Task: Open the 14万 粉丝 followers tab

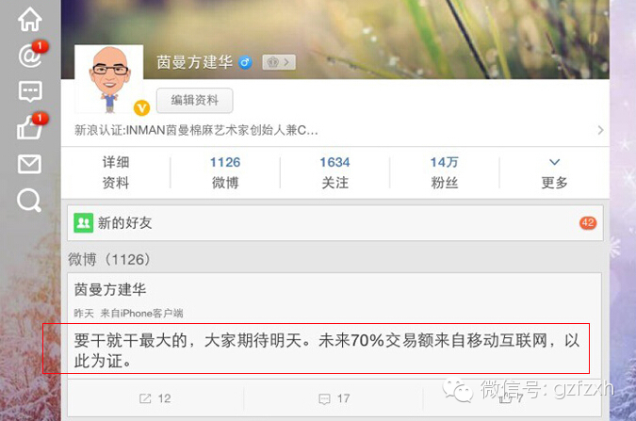Action: click(x=444, y=173)
